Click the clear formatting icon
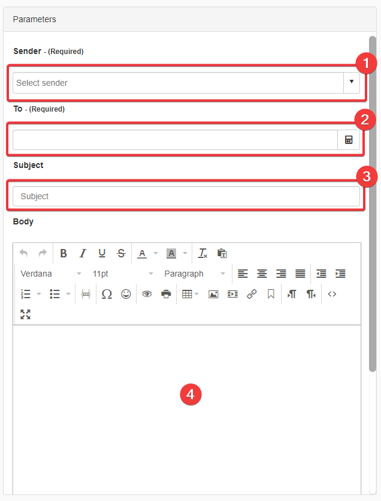This screenshot has width=381, height=501. click(202, 253)
